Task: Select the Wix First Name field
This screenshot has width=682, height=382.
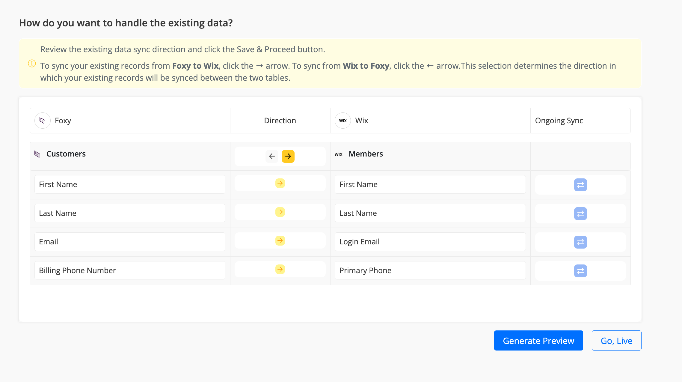Action: tap(430, 184)
